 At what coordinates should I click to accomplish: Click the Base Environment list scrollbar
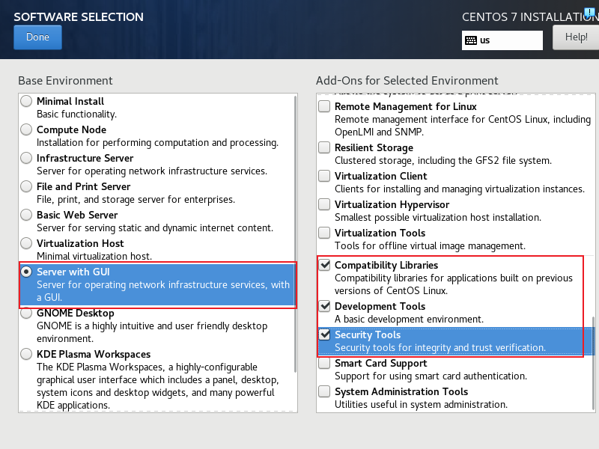pyautogui.click(x=295, y=233)
